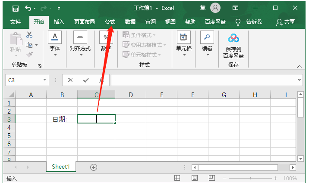The height and width of the screenshot is (185, 309).
Task: Click the zoom in plus button
Action: click(276, 178)
